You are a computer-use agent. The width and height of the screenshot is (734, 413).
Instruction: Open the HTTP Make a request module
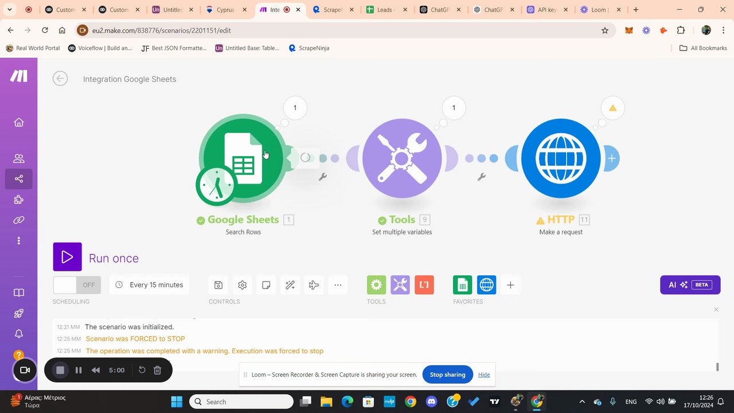click(561, 158)
